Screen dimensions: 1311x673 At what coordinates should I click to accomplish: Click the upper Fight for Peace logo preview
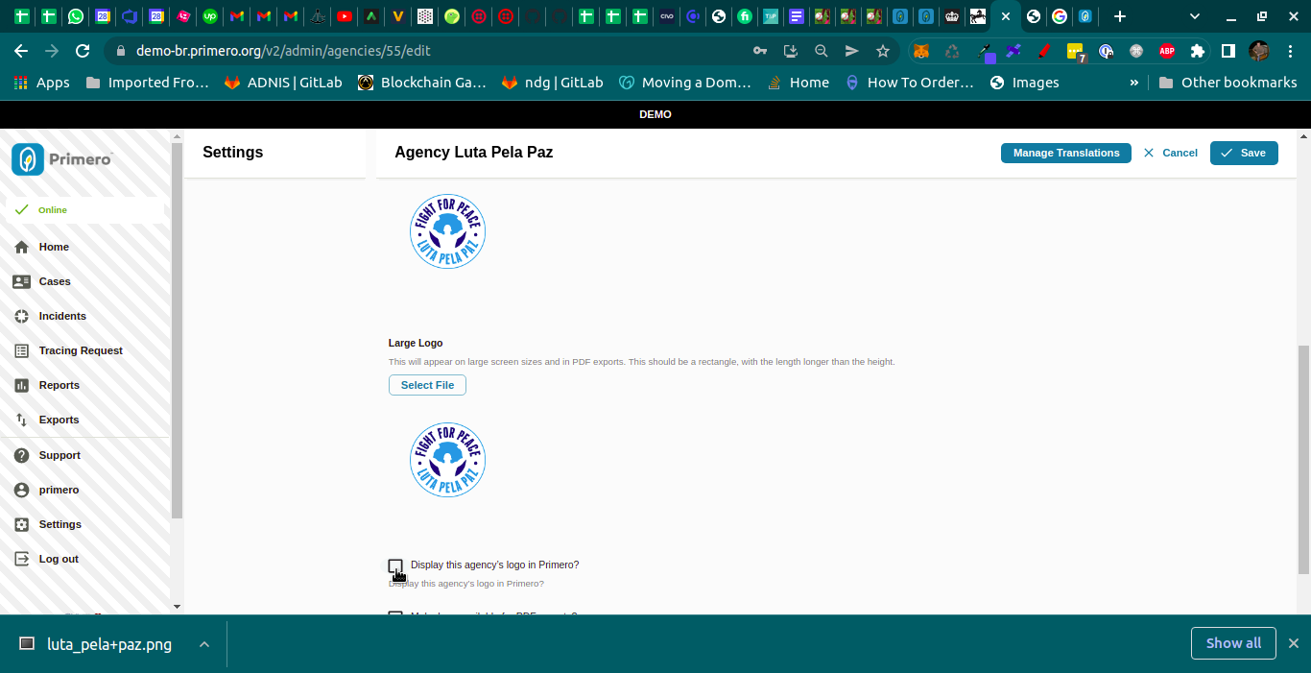click(447, 231)
